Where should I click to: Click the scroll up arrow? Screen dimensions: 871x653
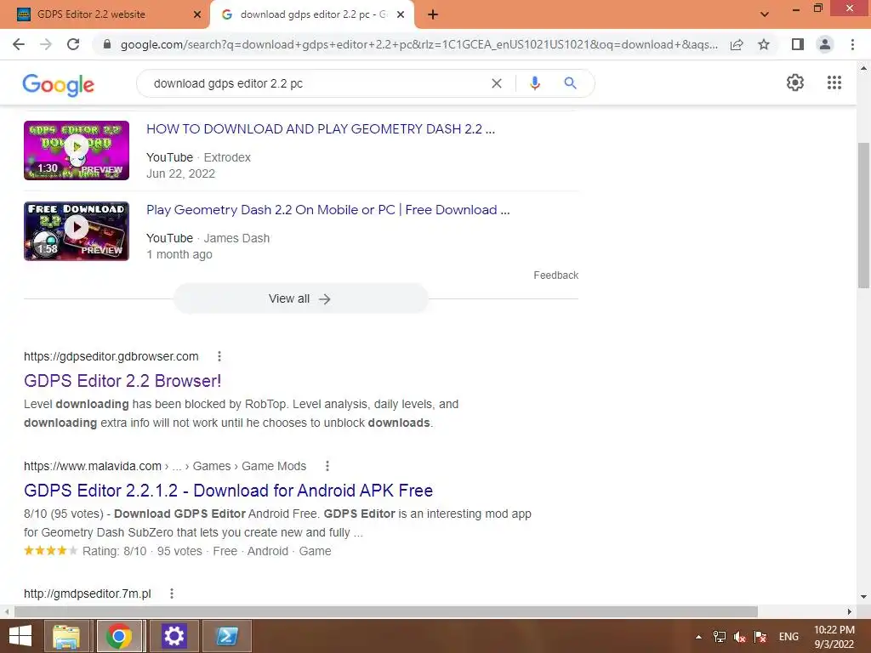863,68
